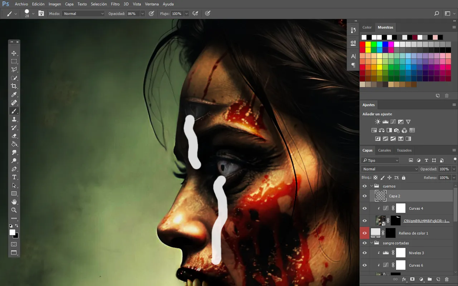Open the Ventana menu
Image resolution: width=458 pixels, height=286 pixels.
[152, 4]
